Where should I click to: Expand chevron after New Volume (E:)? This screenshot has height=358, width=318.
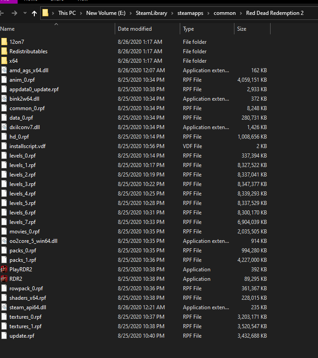coord(131,13)
